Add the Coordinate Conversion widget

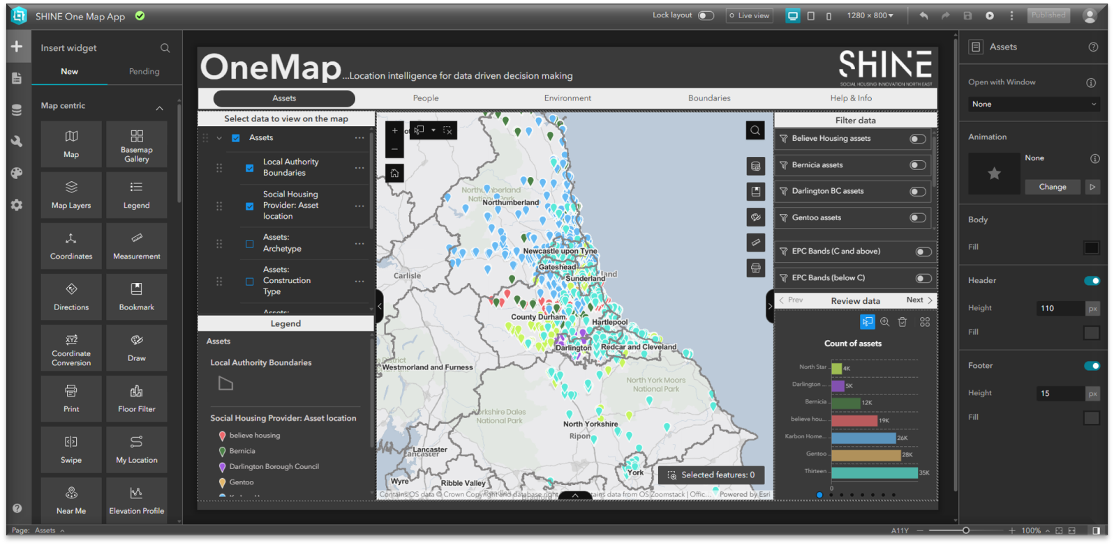71,348
